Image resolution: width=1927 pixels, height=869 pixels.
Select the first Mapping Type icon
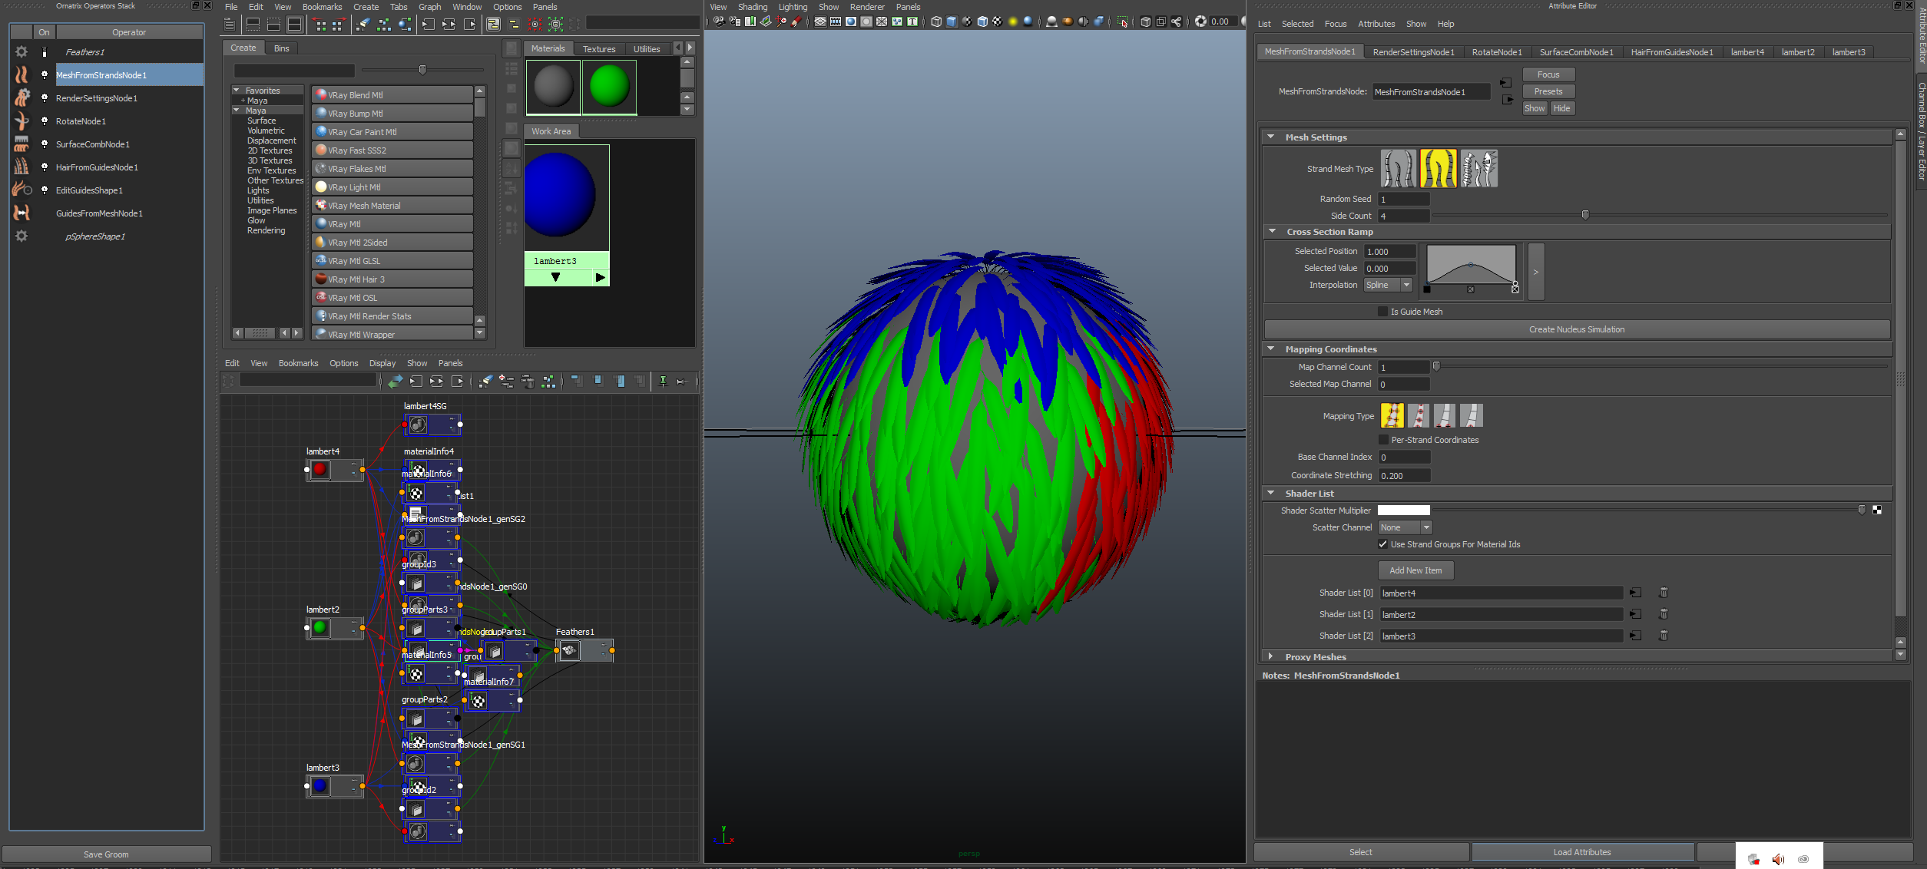point(1392,416)
